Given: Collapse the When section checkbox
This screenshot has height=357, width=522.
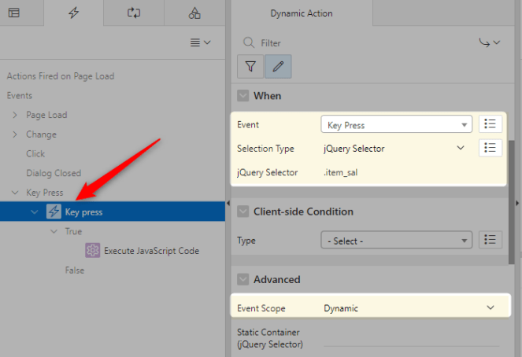Looking at the screenshot, I should [x=242, y=96].
